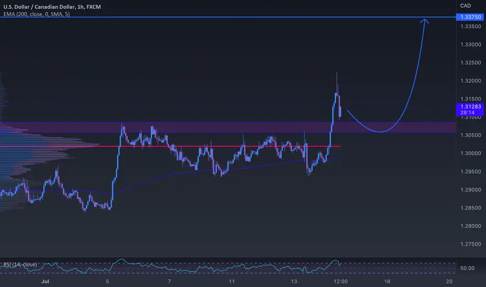Click the 1.30000 price axis value
Screen dimensions: 486x287
(470, 153)
